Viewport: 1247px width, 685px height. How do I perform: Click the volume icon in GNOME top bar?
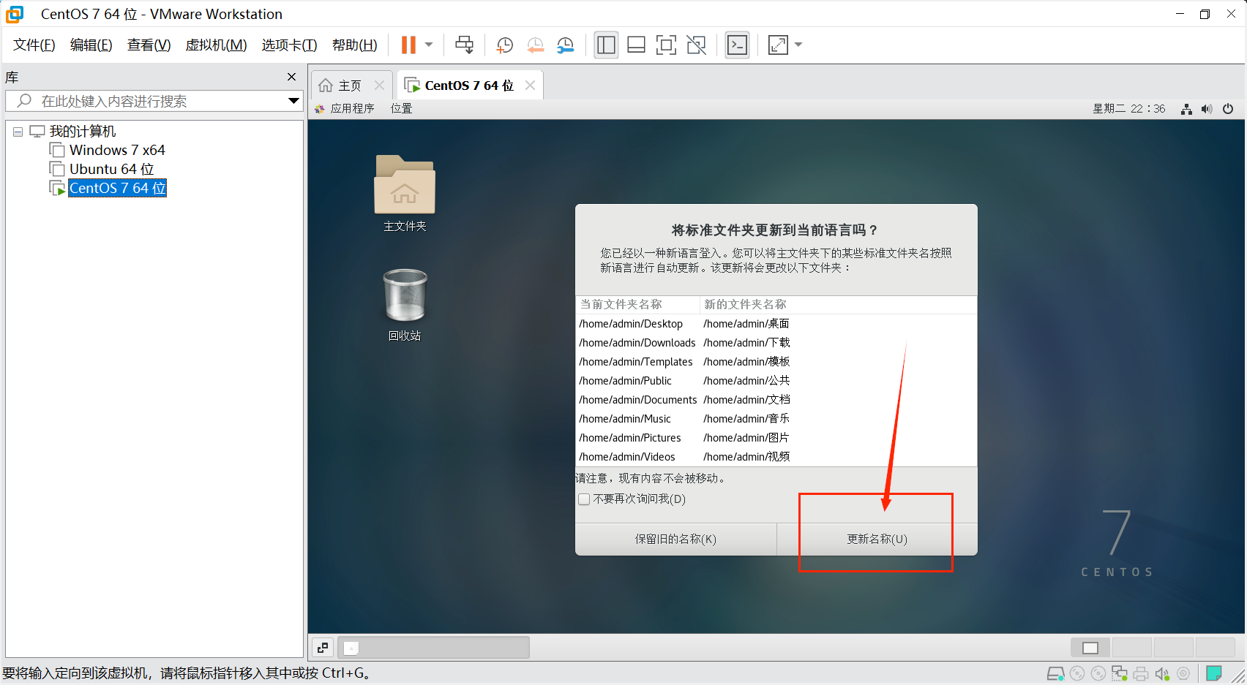(1207, 109)
